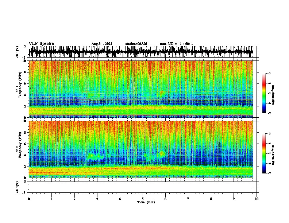Click the ch.1 faint emission spot near minute 6
The image size is (289, 223).
[162, 93]
